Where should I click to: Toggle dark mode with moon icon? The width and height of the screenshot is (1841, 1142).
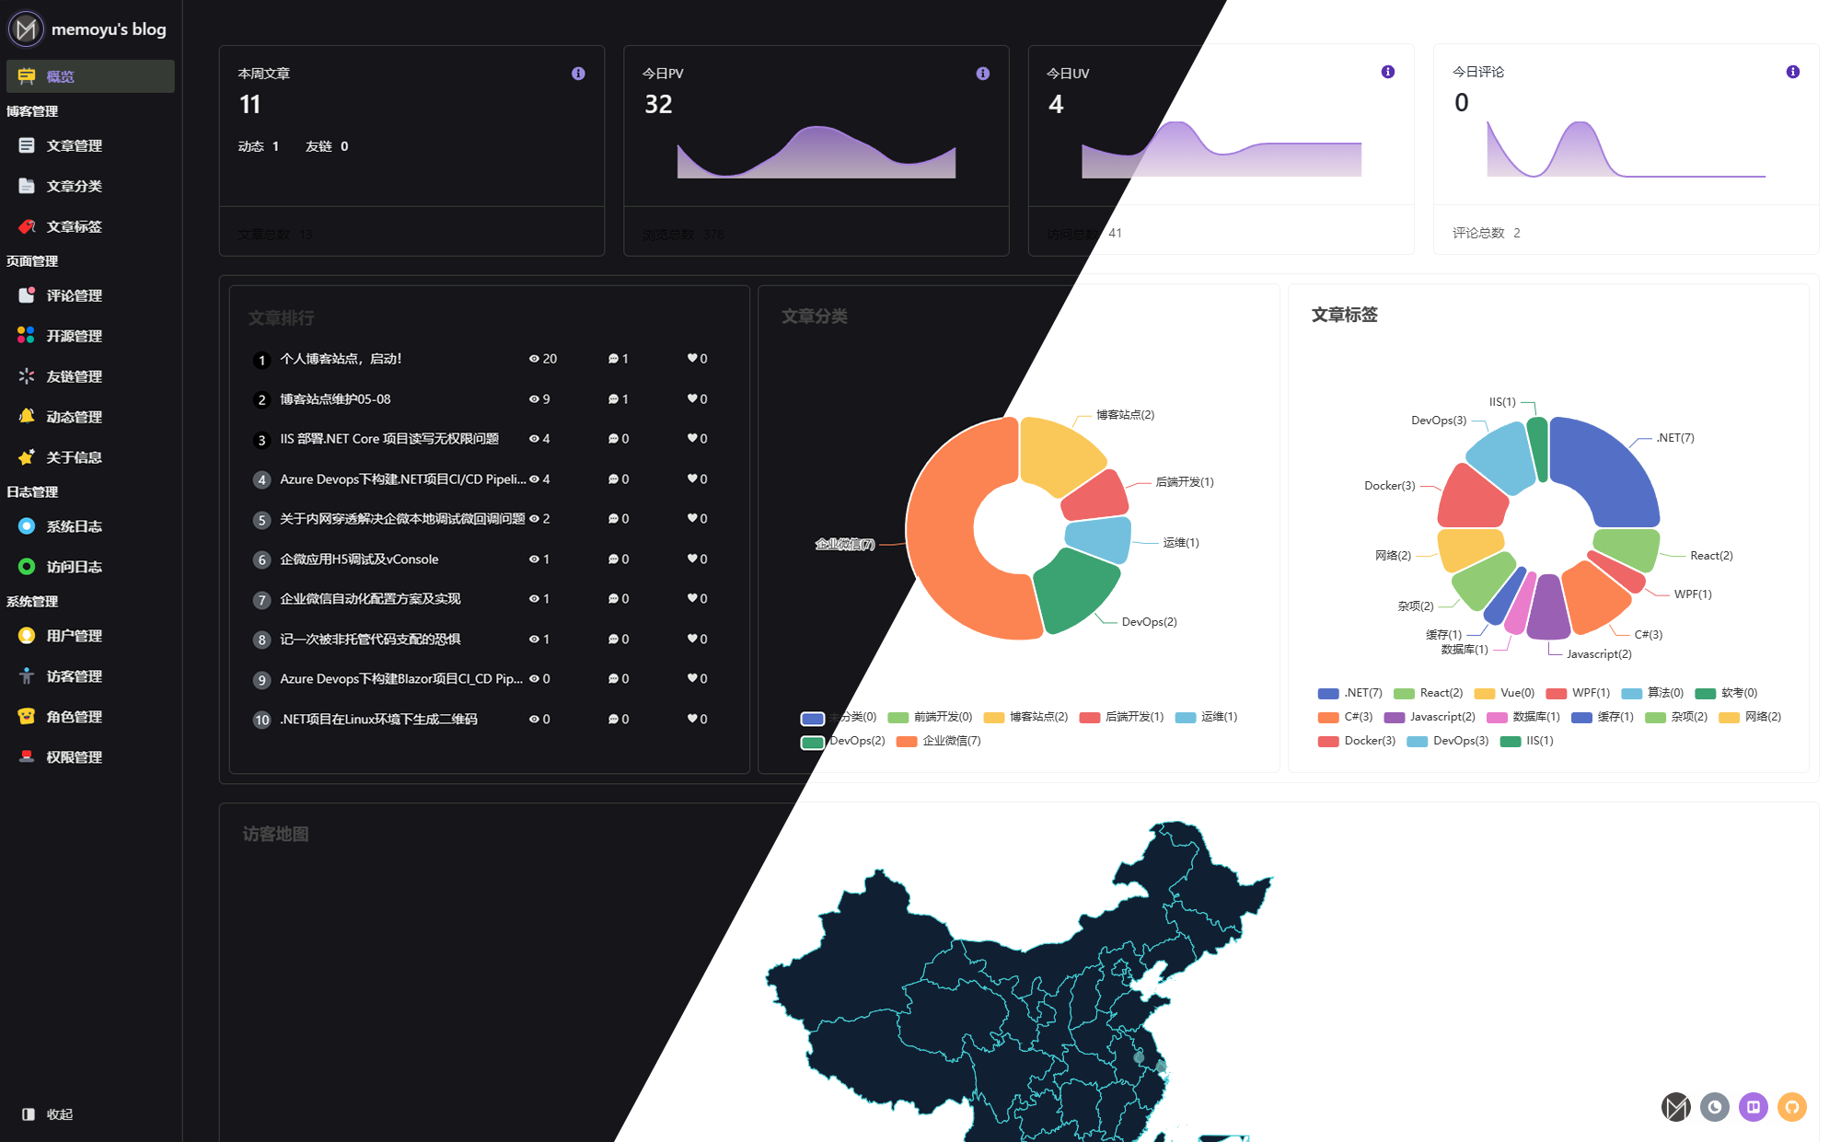click(1714, 1106)
